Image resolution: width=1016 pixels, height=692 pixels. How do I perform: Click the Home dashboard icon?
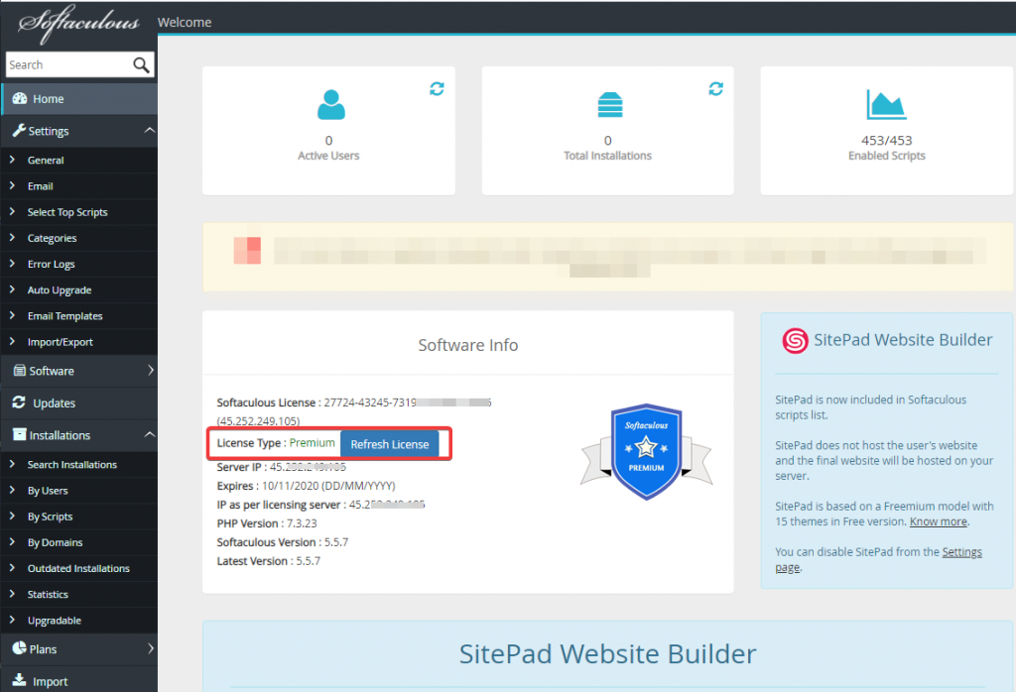pos(20,98)
